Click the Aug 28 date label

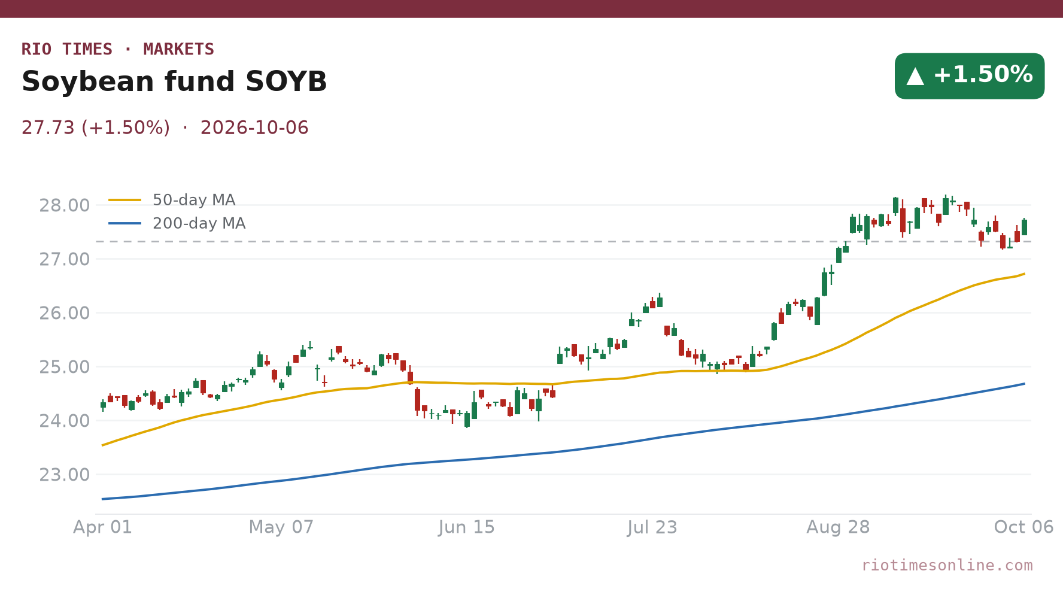tap(838, 527)
